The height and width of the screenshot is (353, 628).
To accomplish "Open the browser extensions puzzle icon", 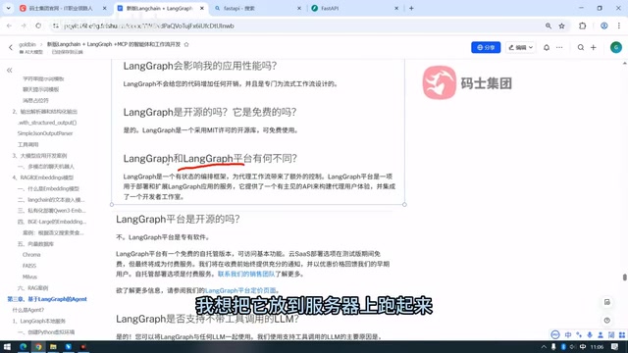I will tap(582, 26).
